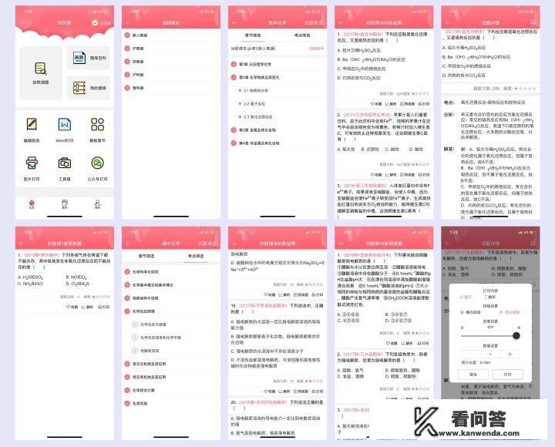Open 图片打印 printer icon
This screenshot has width=555, height=447.
click(x=32, y=163)
